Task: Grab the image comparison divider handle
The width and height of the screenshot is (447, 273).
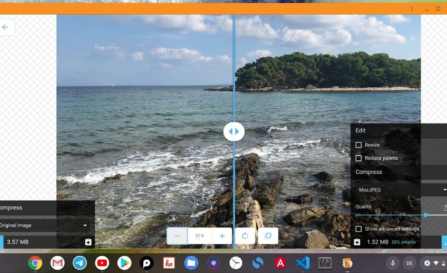Action: (x=234, y=131)
